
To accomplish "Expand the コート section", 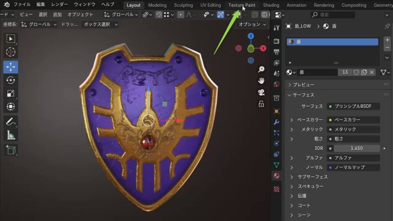I will pyautogui.click(x=292, y=206).
